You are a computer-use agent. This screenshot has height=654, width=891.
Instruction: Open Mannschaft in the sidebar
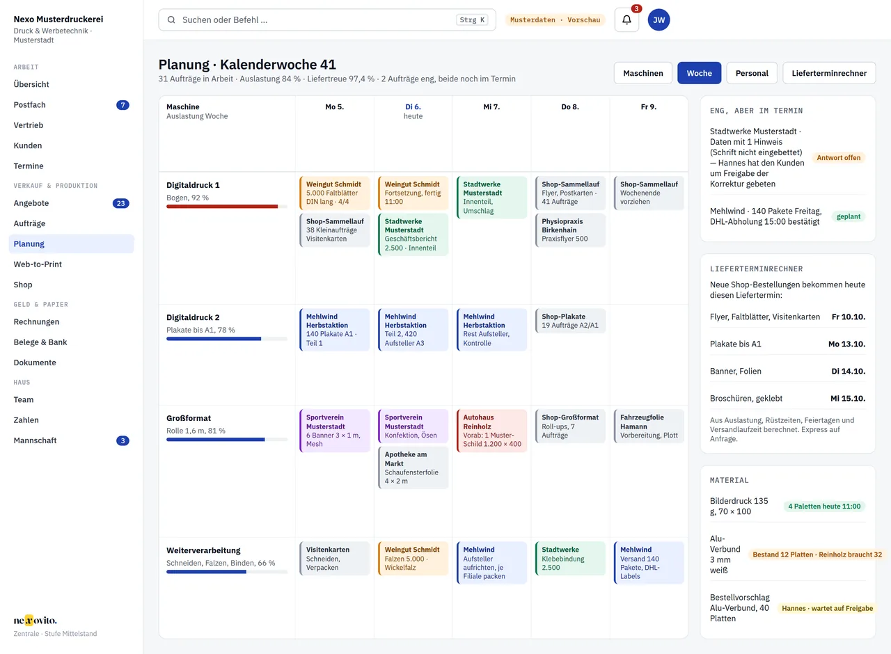tap(71, 440)
